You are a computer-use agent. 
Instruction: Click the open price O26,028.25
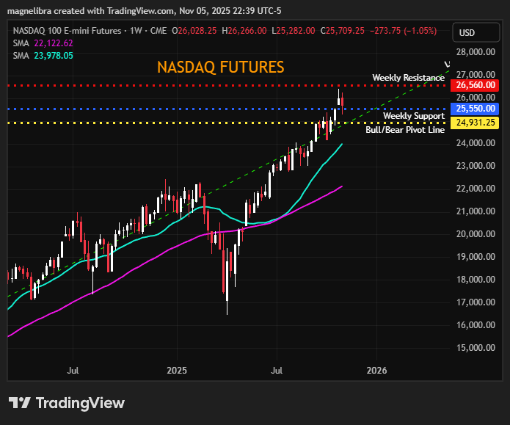[194, 31]
